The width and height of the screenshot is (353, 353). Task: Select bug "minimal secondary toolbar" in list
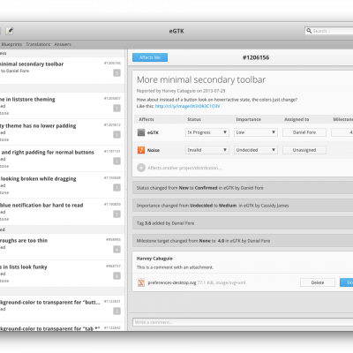pos(63,71)
